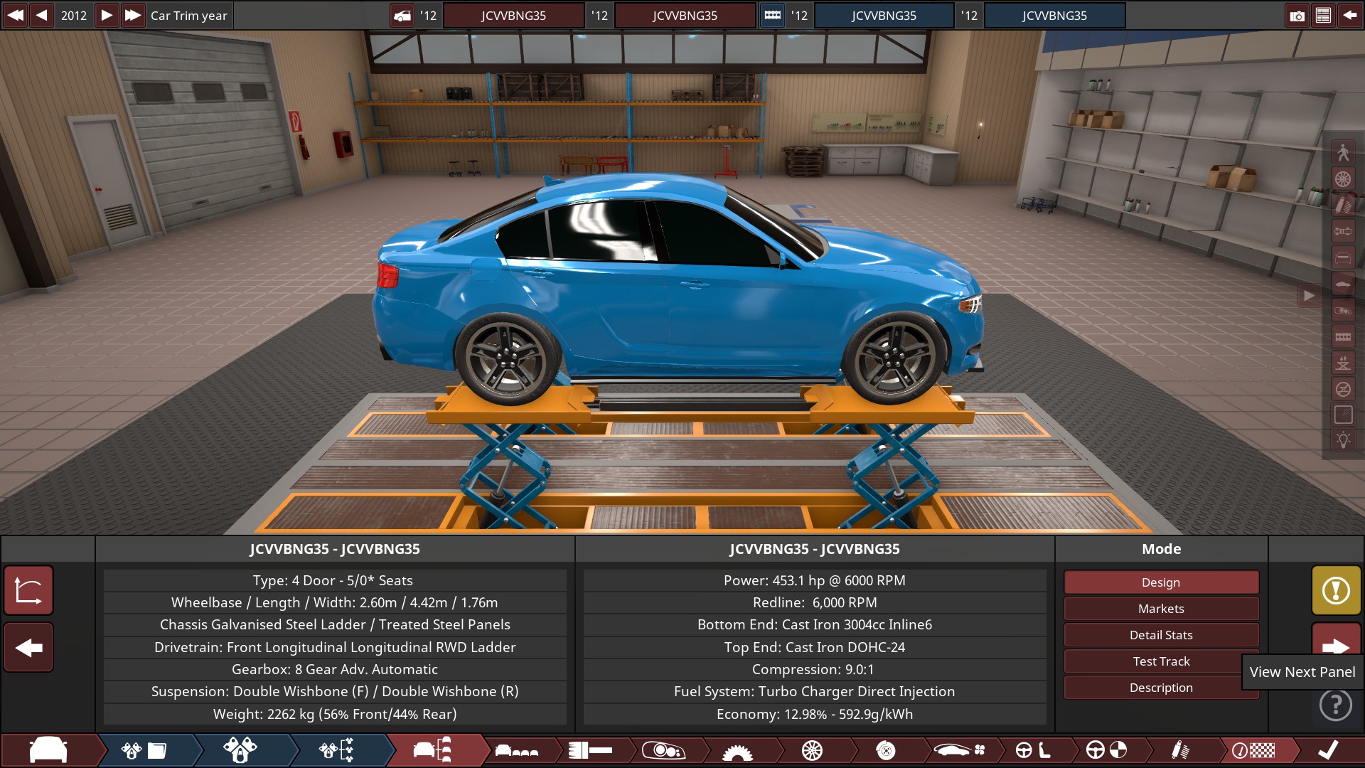Open the interior steering wheel and seat stage
This screenshot has width=1365, height=768.
[x=1032, y=750]
